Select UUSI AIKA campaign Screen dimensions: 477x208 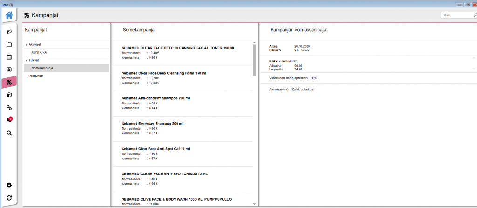(x=39, y=52)
